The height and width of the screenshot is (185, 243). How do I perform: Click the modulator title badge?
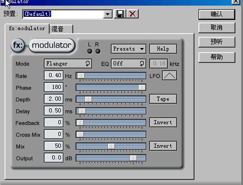[52, 45]
